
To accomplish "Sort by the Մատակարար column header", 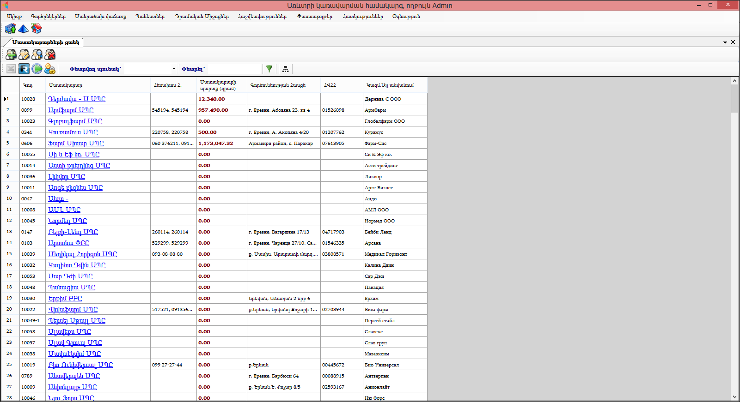I will (x=98, y=85).
